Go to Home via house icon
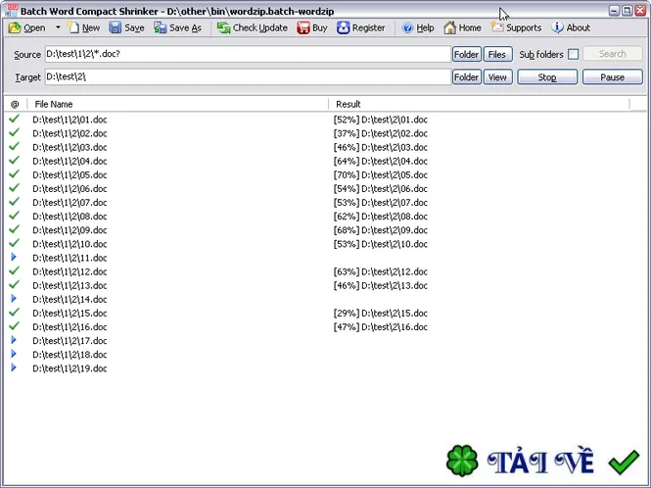Image resolution: width=651 pixels, height=488 pixels. pyautogui.click(x=449, y=27)
